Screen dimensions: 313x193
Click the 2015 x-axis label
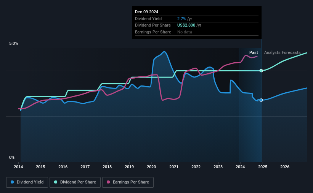pyautogui.click(x=40, y=167)
